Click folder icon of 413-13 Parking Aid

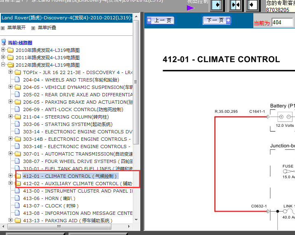click(x=18, y=220)
